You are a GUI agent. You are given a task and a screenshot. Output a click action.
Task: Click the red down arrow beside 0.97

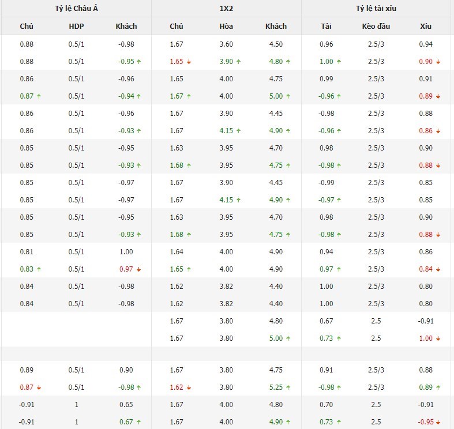click(139, 269)
